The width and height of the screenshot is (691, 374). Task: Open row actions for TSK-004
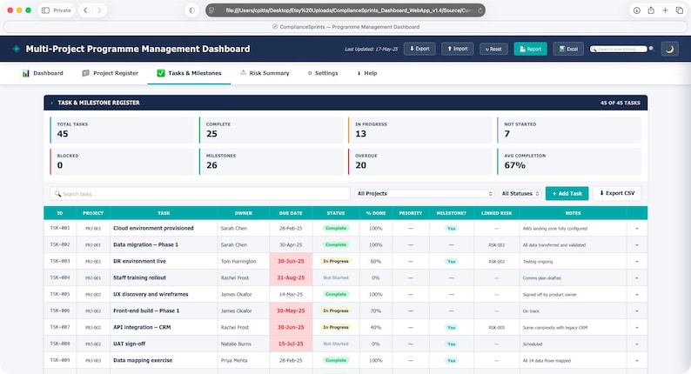637,278
